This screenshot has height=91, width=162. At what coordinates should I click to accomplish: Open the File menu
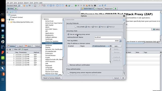8,3
